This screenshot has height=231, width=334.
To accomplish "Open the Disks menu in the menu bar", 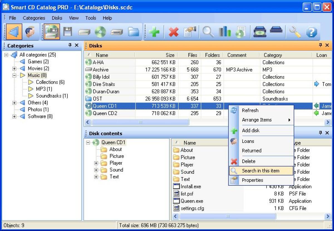I will (x=57, y=18).
